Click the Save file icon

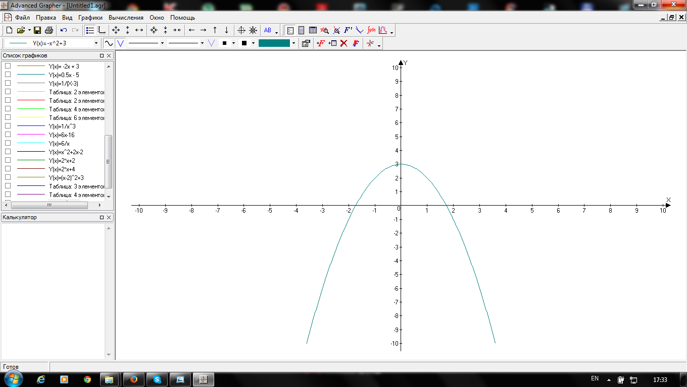pos(37,30)
